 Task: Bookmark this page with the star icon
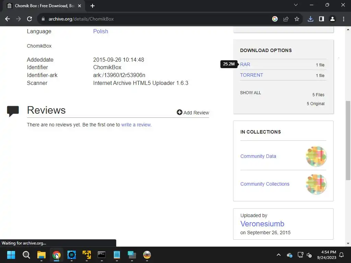click(x=297, y=19)
